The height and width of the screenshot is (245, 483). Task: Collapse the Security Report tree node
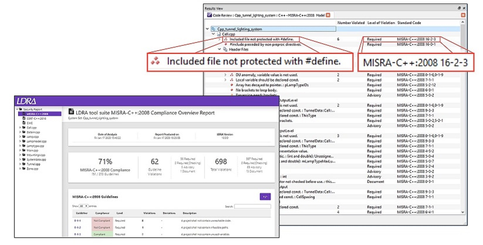[x=17, y=109]
